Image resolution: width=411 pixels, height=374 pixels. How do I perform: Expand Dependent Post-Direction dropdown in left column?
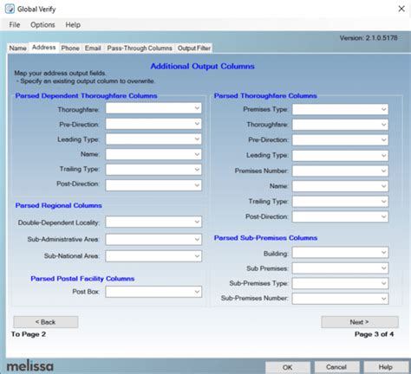[x=153, y=185]
